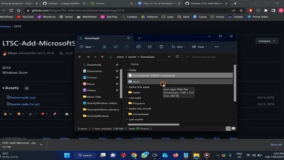Click the Cut icon in File Explorer toolbar
Screen dimensions: 284x160
click(104, 47)
